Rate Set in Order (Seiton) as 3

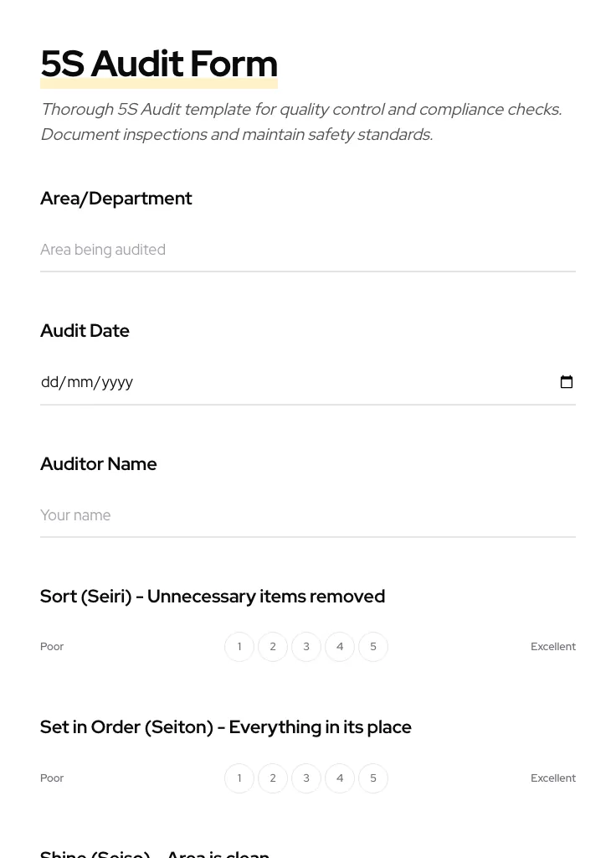tap(306, 778)
